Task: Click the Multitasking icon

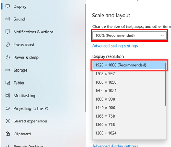Action: (7, 95)
